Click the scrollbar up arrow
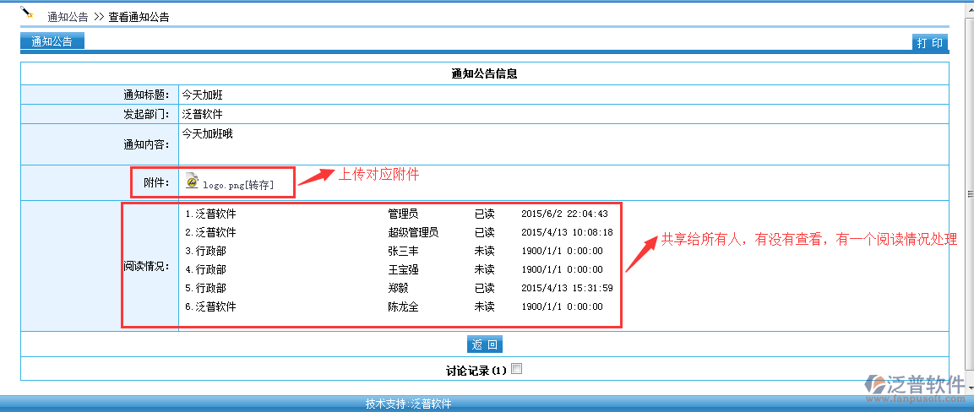This screenshot has height=412, width=974. tap(968, 5)
